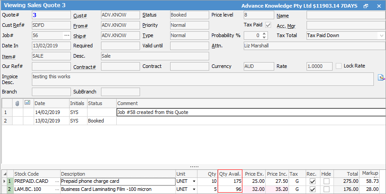Image resolution: width=386 pixels, height=194 pixels.
Task: Click the restore window icon in title bar
Action: [366, 6]
